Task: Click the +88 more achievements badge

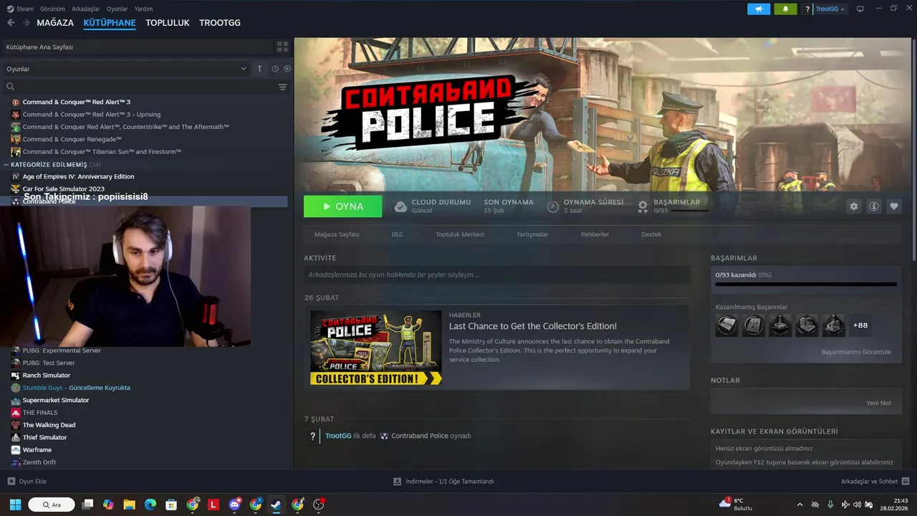Action: point(860,325)
